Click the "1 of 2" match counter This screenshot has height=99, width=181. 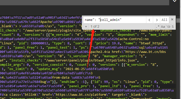click(x=95, y=26)
